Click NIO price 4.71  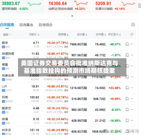[36, 43]
